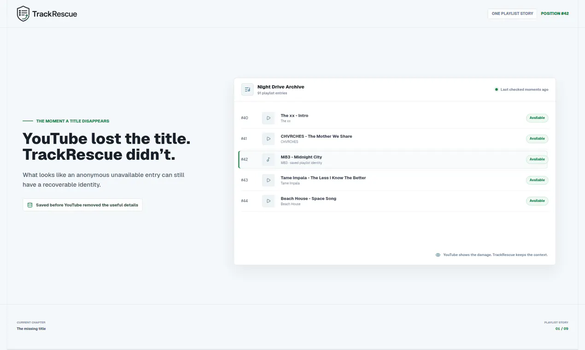Select M83 - Midnight City title

point(301,157)
